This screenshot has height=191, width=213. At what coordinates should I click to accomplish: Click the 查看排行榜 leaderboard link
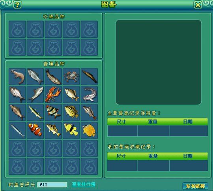click(x=84, y=184)
